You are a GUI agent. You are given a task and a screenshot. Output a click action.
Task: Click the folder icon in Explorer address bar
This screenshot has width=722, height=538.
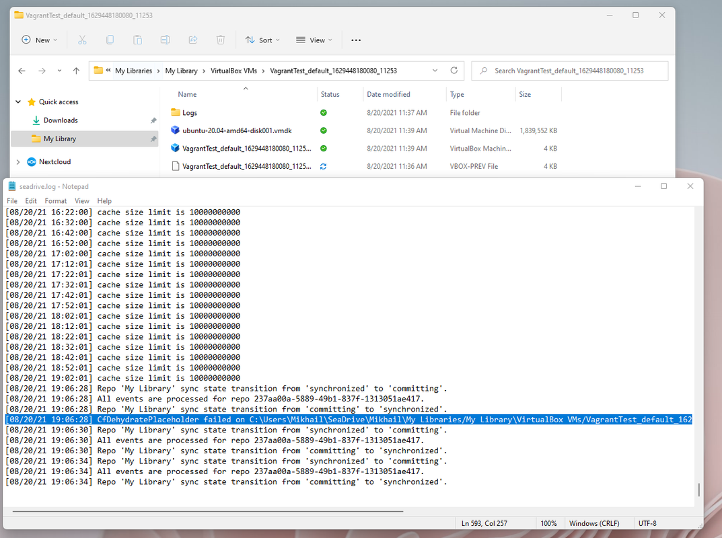98,71
